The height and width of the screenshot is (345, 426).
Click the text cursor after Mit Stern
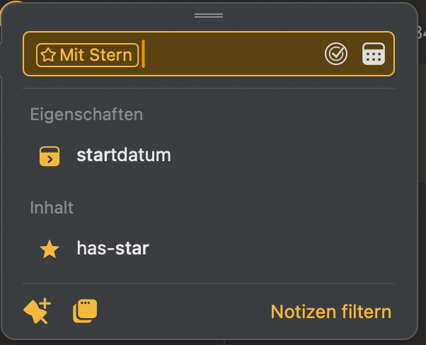point(143,54)
